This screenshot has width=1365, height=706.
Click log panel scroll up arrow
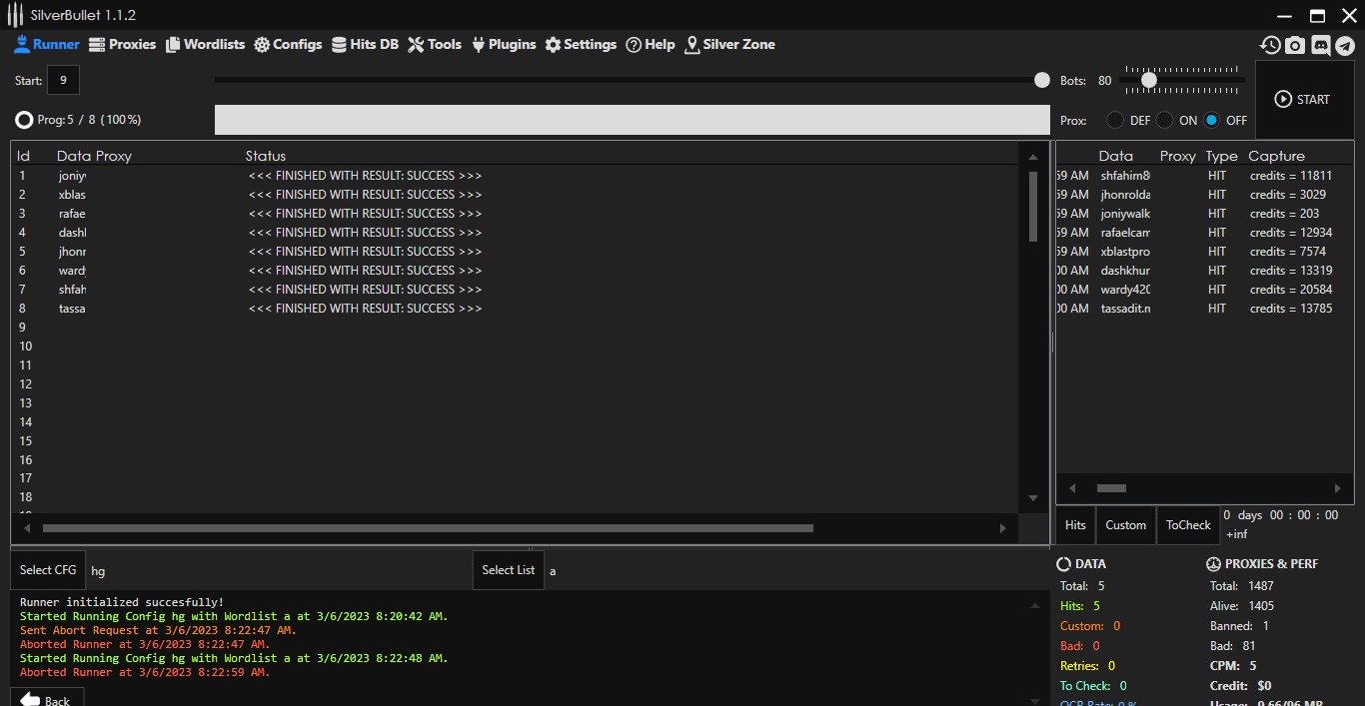1033,605
